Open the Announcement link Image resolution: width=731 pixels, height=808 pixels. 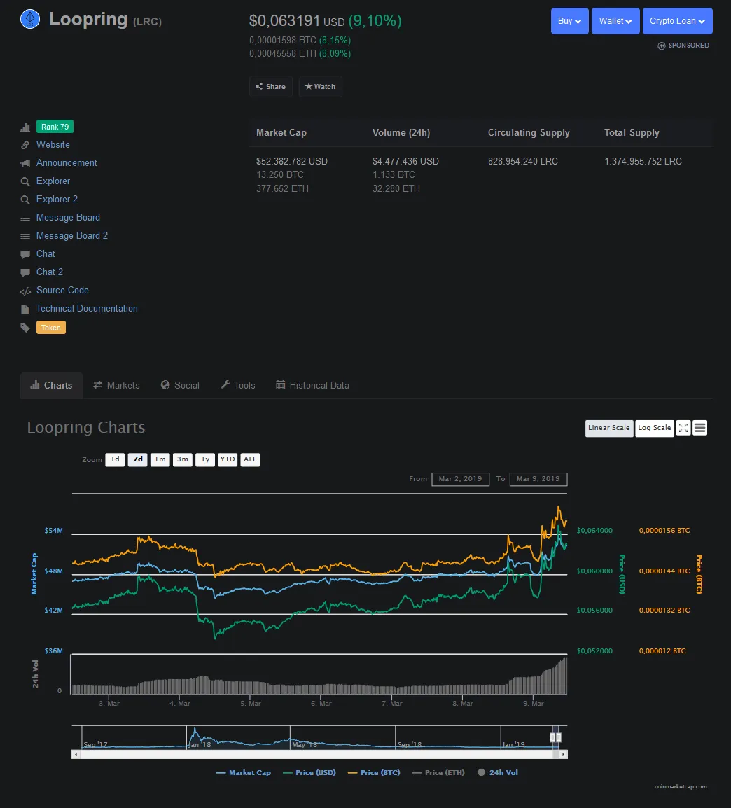pyautogui.click(x=67, y=163)
